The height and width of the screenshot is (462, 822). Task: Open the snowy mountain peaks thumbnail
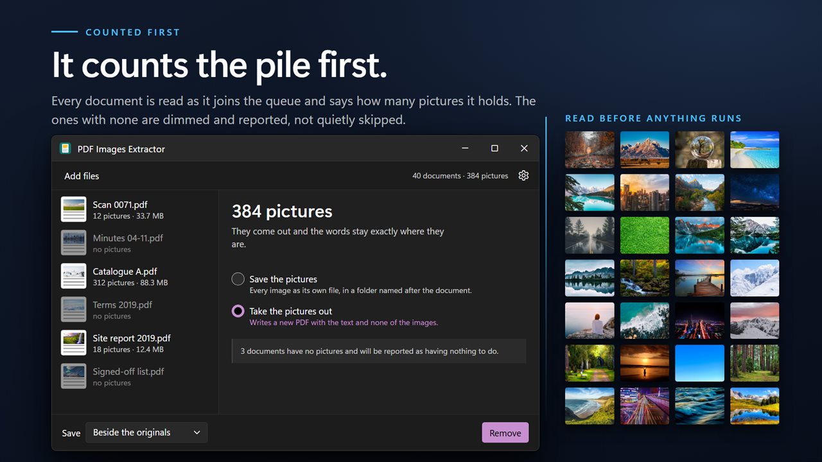pyautogui.click(x=755, y=278)
